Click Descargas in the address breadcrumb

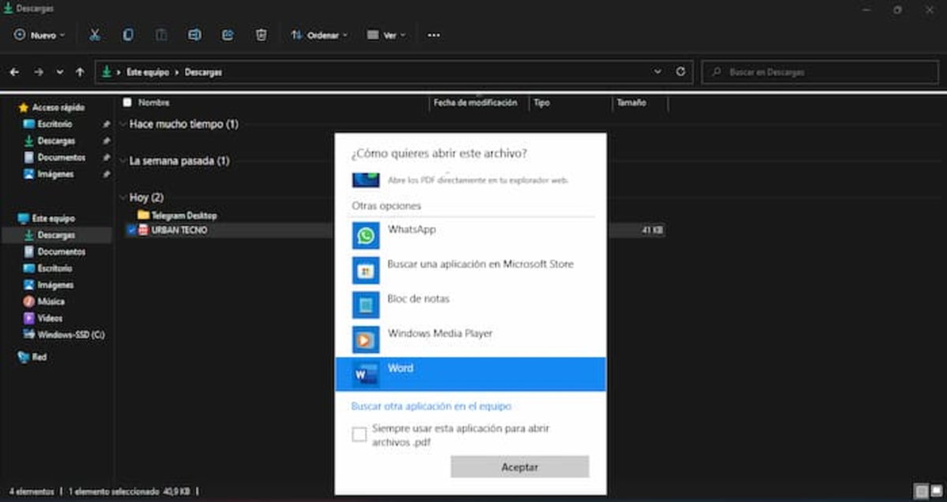(x=204, y=72)
